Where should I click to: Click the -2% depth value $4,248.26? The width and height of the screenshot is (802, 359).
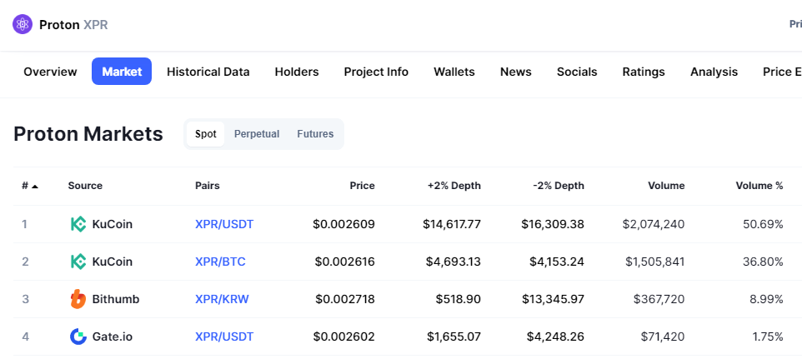[555, 337]
